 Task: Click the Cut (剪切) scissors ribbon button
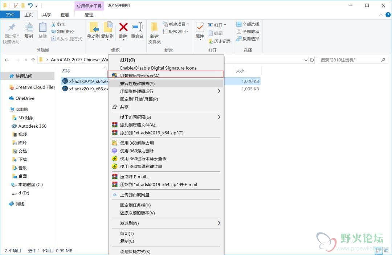58,24
